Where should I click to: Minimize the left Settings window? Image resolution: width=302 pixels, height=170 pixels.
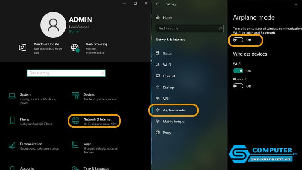(125, 3)
